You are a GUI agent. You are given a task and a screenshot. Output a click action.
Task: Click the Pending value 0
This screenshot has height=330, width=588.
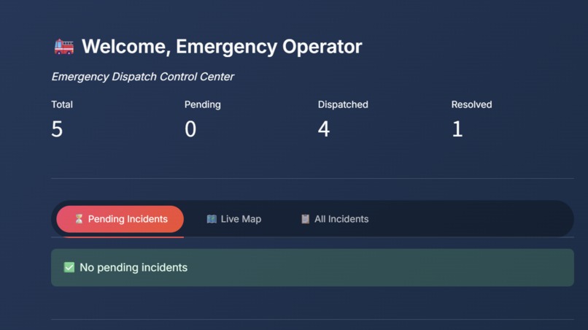tap(190, 129)
